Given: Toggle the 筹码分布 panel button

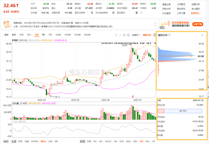Looking at the screenshot, I should [147, 35].
